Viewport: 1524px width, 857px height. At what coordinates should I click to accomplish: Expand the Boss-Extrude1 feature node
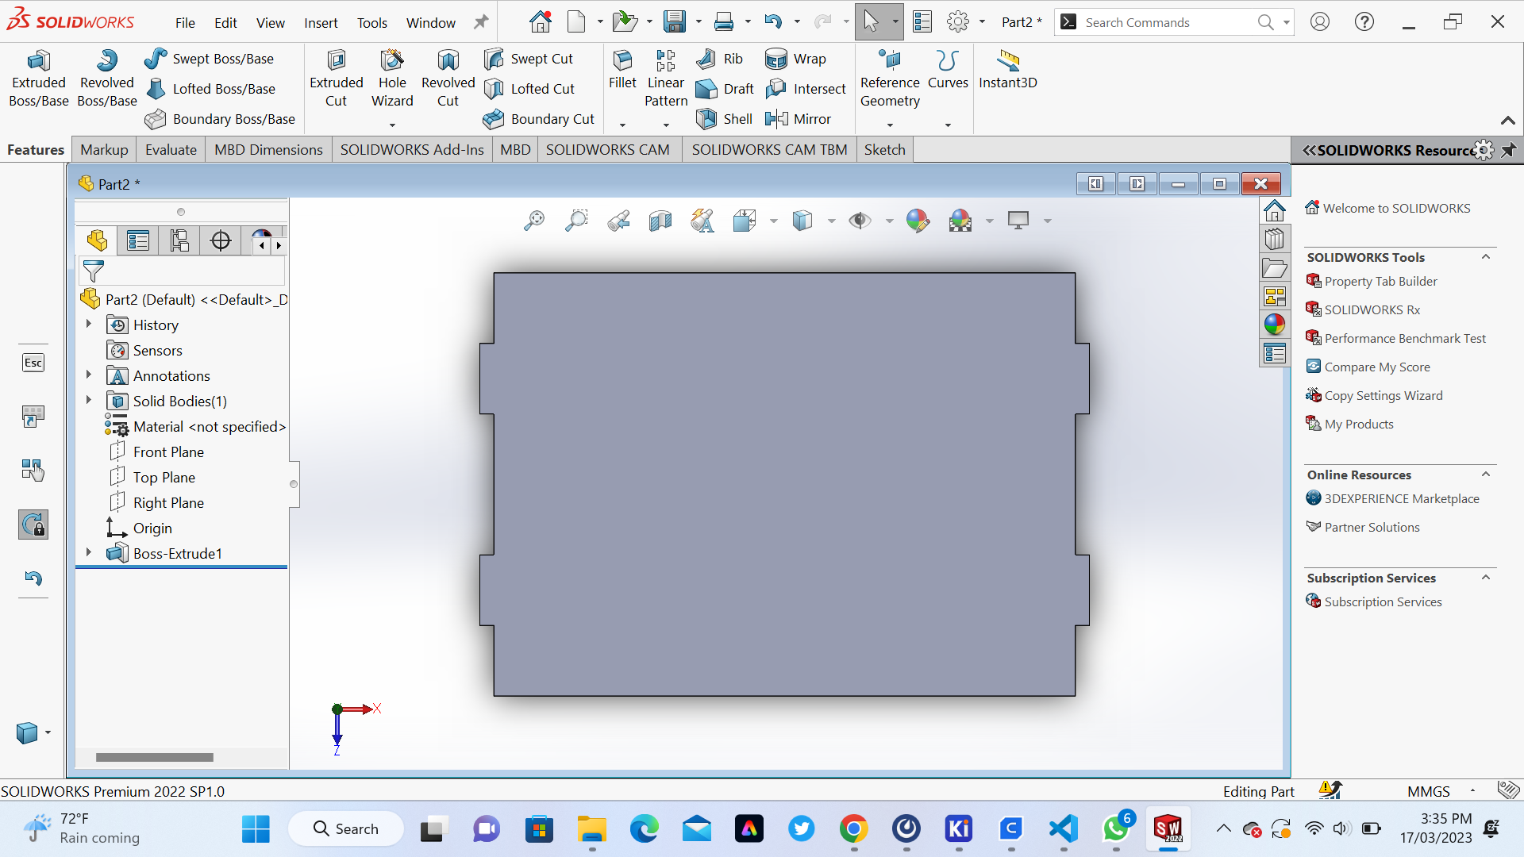pyautogui.click(x=89, y=553)
